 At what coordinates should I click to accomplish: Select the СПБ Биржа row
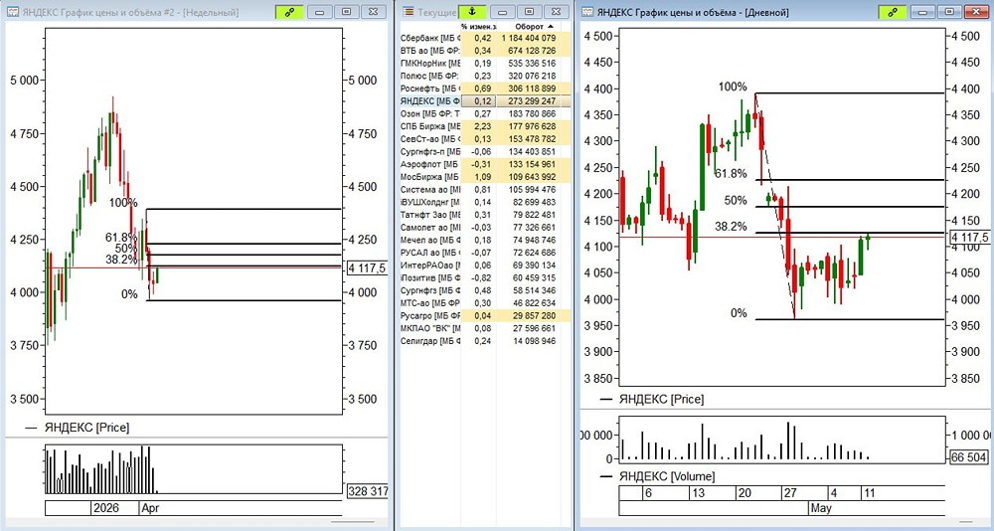[x=485, y=127]
